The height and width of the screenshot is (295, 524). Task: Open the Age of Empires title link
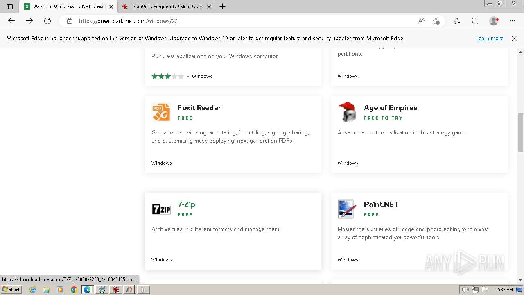(x=391, y=108)
